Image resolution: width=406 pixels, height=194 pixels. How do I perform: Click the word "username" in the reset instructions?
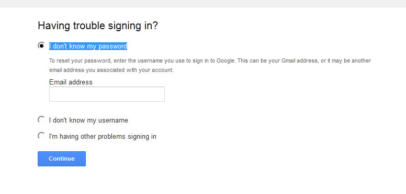click(x=149, y=61)
